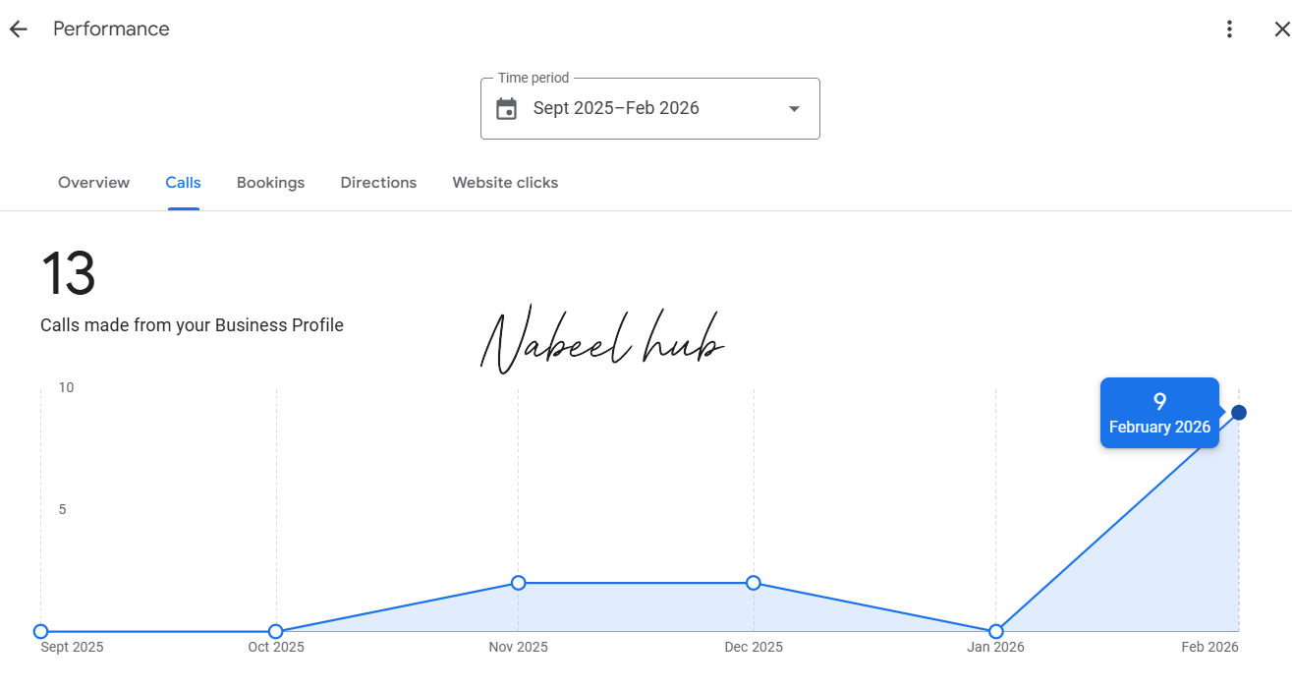1292x690 pixels.
Task: Select the Dec 2025 data point circle
Action: click(754, 583)
